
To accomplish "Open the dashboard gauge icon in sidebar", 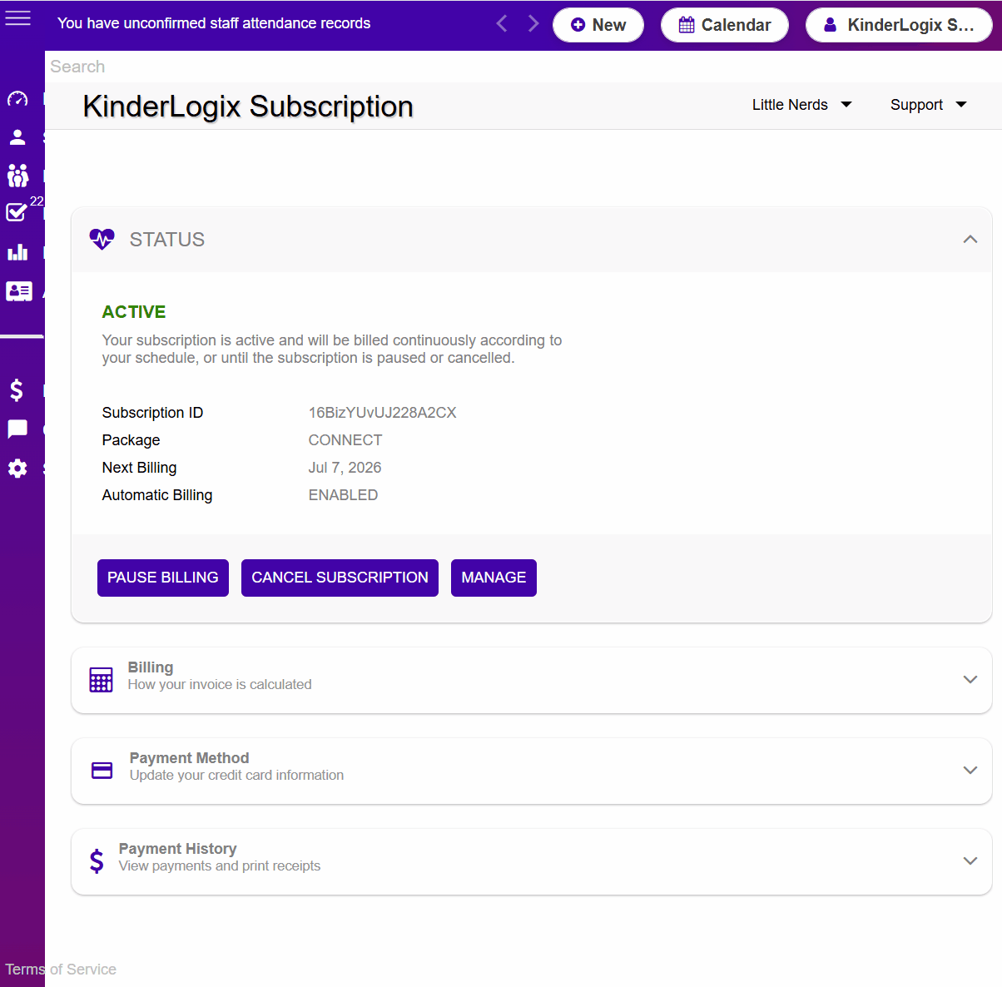I will [x=17, y=99].
